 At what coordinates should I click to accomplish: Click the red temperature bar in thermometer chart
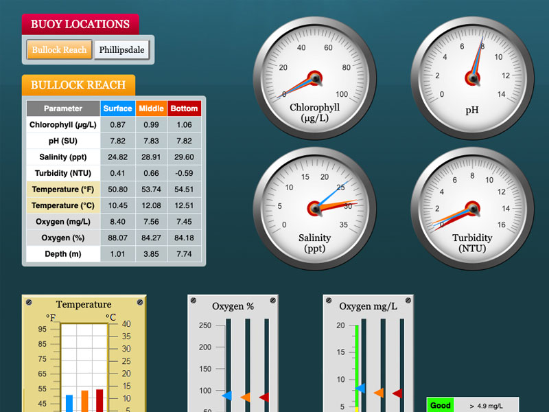100,401
